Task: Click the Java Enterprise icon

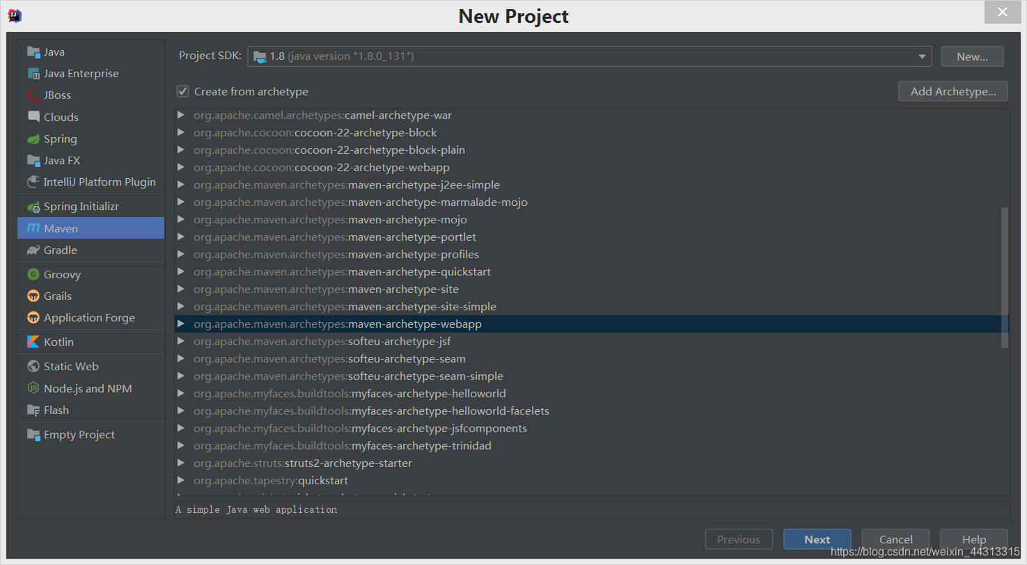Action: [33, 74]
